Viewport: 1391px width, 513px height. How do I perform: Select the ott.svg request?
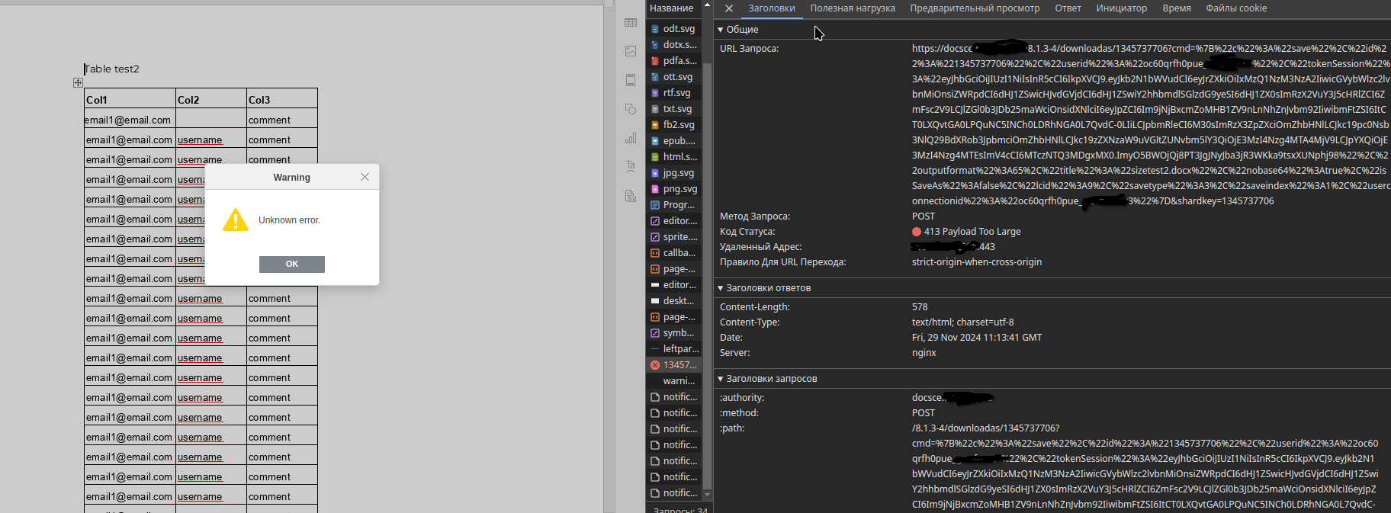(x=674, y=77)
